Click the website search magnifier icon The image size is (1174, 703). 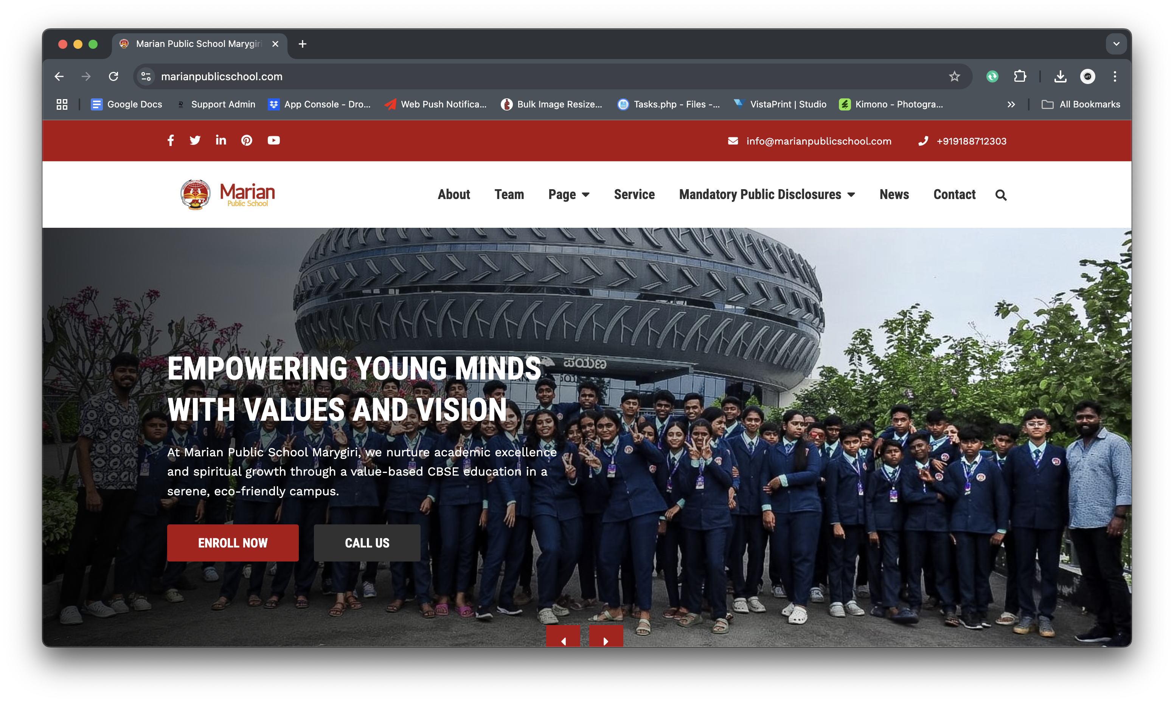tap(1001, 195)
